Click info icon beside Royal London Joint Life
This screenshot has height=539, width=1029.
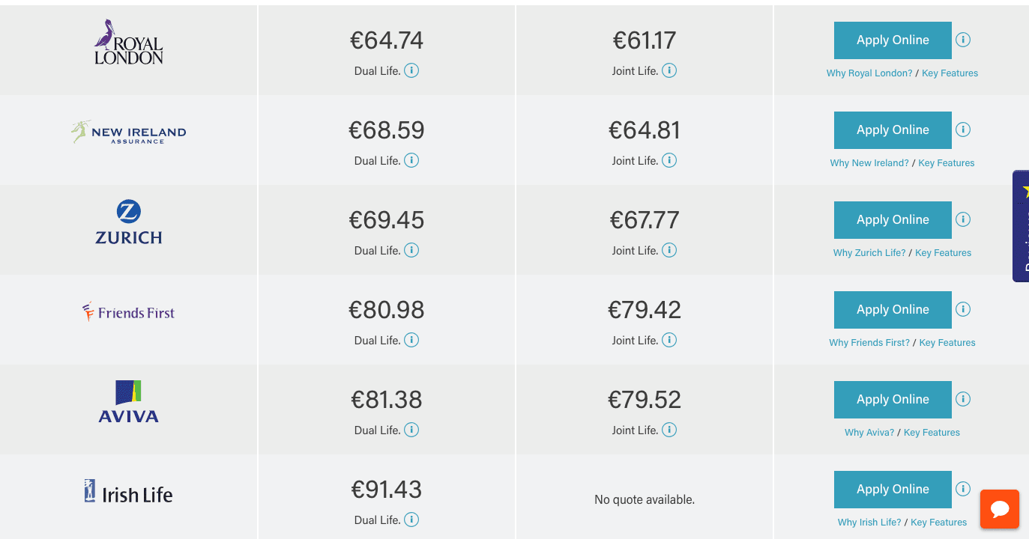669,70
